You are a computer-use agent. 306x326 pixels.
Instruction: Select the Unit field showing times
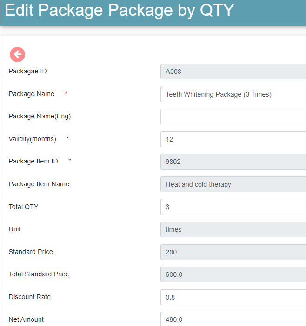coord(233,229)
